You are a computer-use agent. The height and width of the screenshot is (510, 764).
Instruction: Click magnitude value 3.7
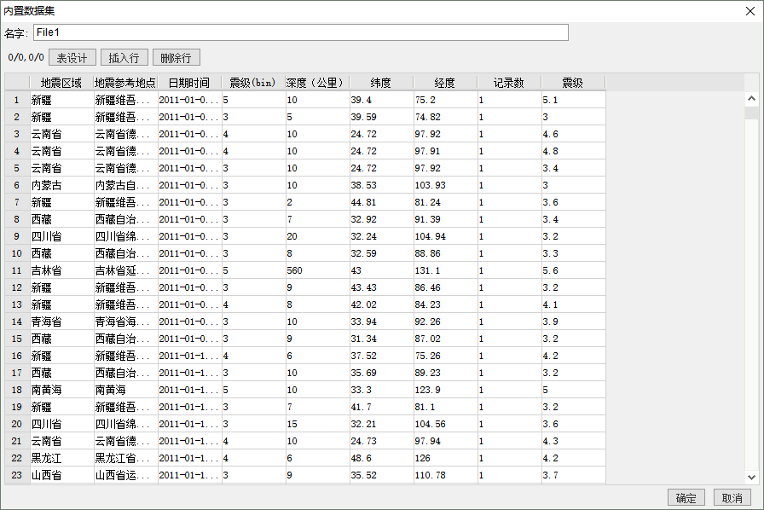pyautogui.click(x=573, y=475)
